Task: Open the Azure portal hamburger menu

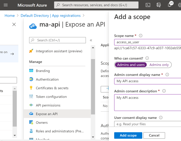Action: (x=7, y=5)
